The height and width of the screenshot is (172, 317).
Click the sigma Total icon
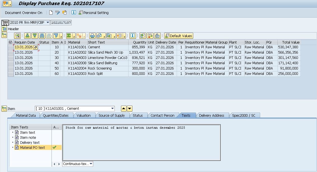(69, 36)
